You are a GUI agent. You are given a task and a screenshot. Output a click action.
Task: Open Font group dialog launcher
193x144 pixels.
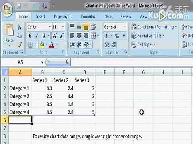coord(64,52)
